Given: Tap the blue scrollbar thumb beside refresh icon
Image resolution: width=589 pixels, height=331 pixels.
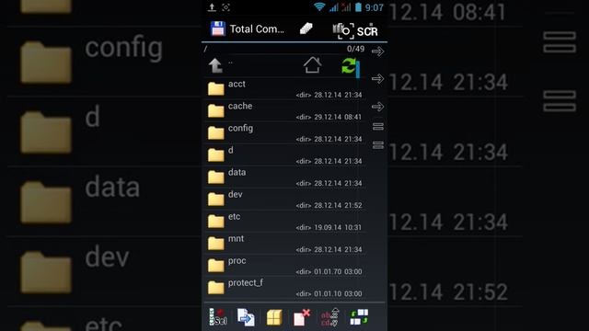Looking at the screenshot, I should coord(358,70).
